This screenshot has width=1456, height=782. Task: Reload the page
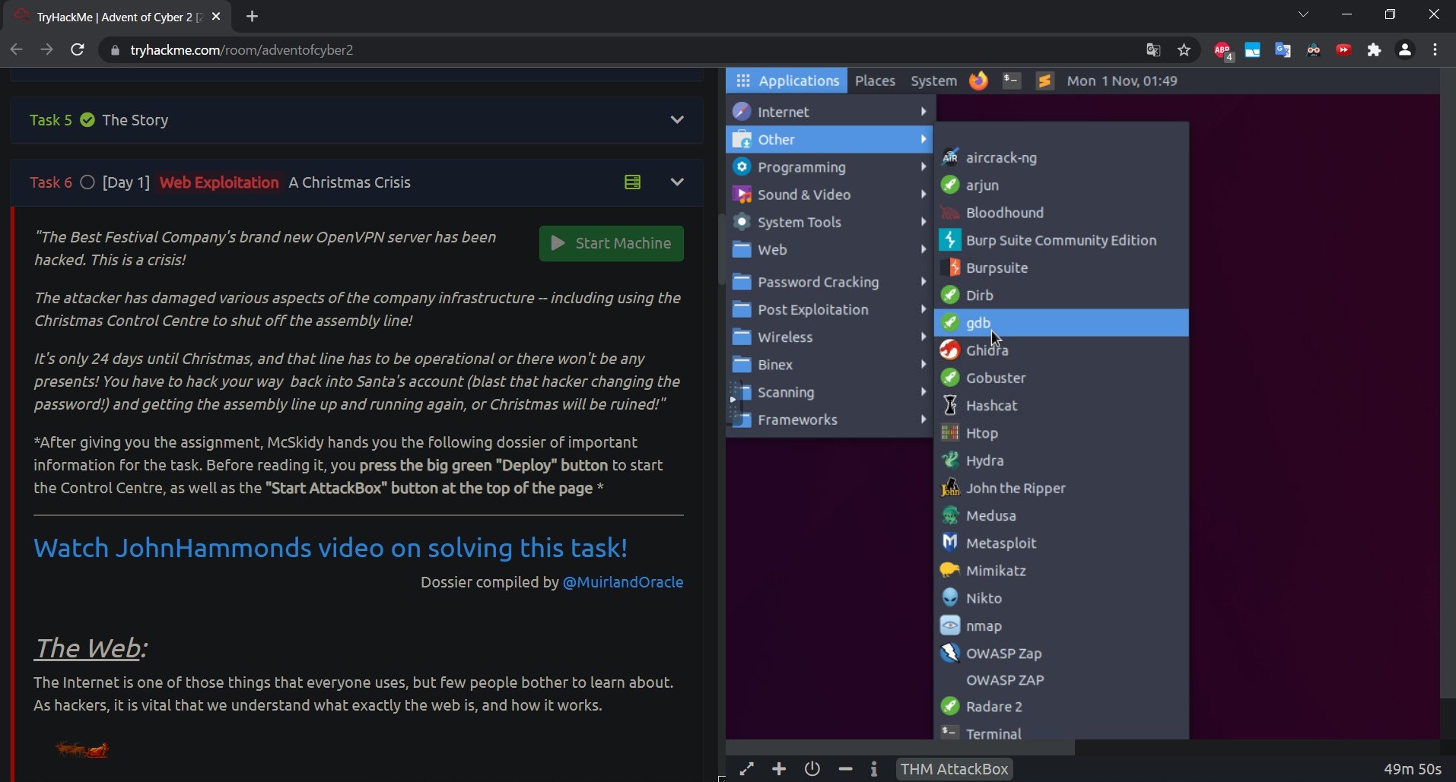pyautogui.click(x=77, y=50)
